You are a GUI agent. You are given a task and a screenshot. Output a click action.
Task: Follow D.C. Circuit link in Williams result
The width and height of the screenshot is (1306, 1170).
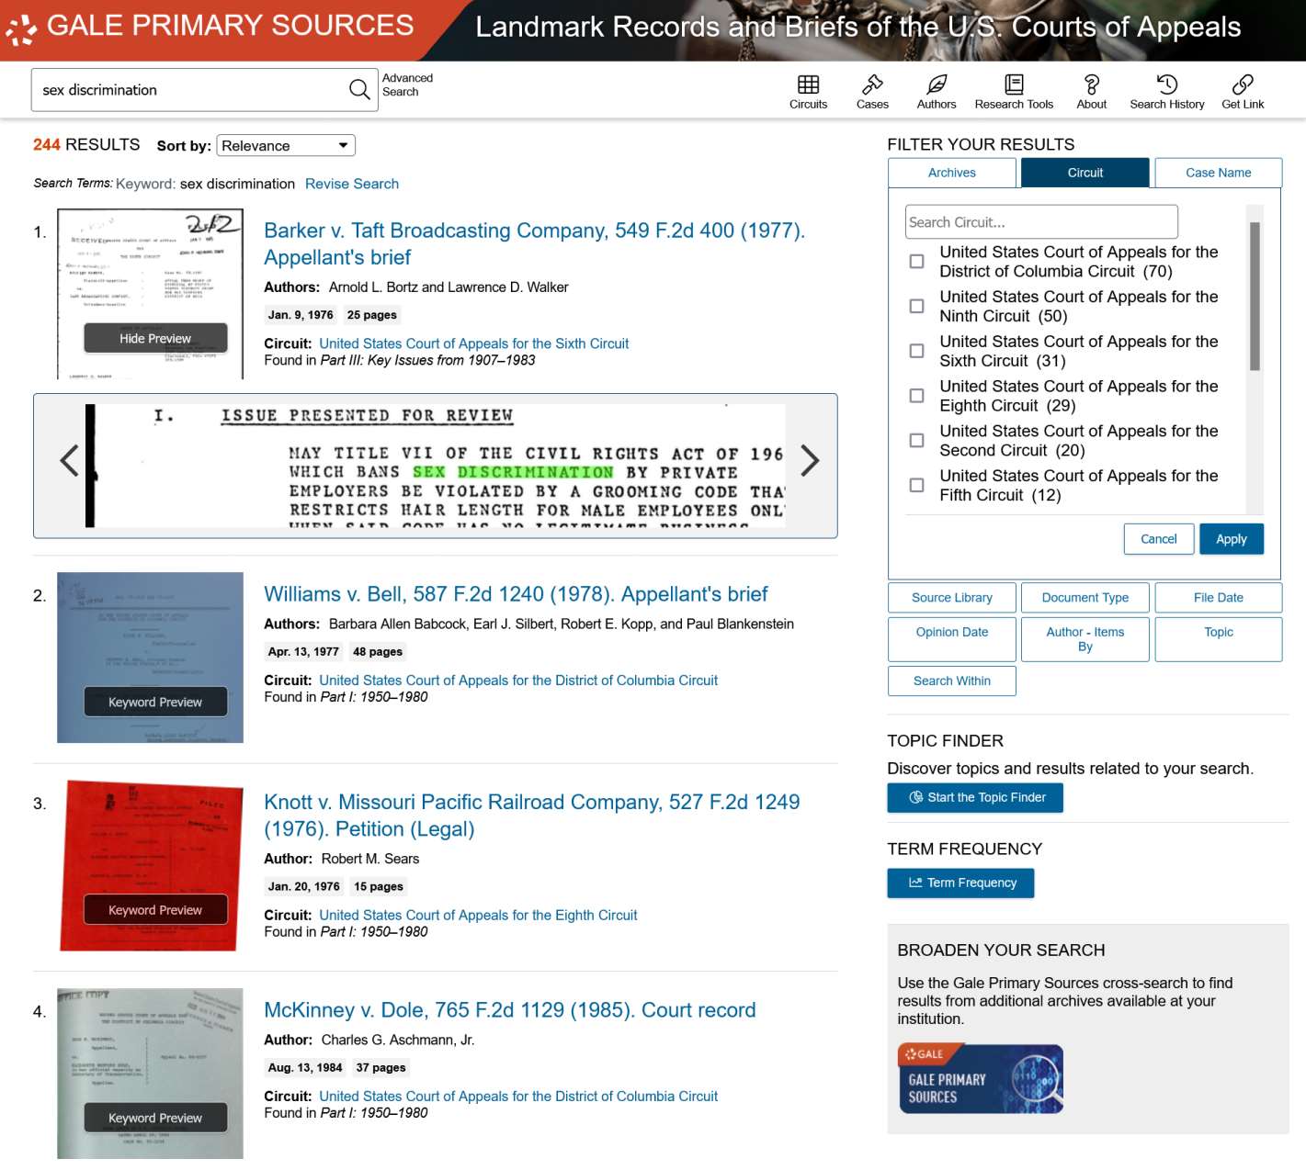[x=518, y=681]
